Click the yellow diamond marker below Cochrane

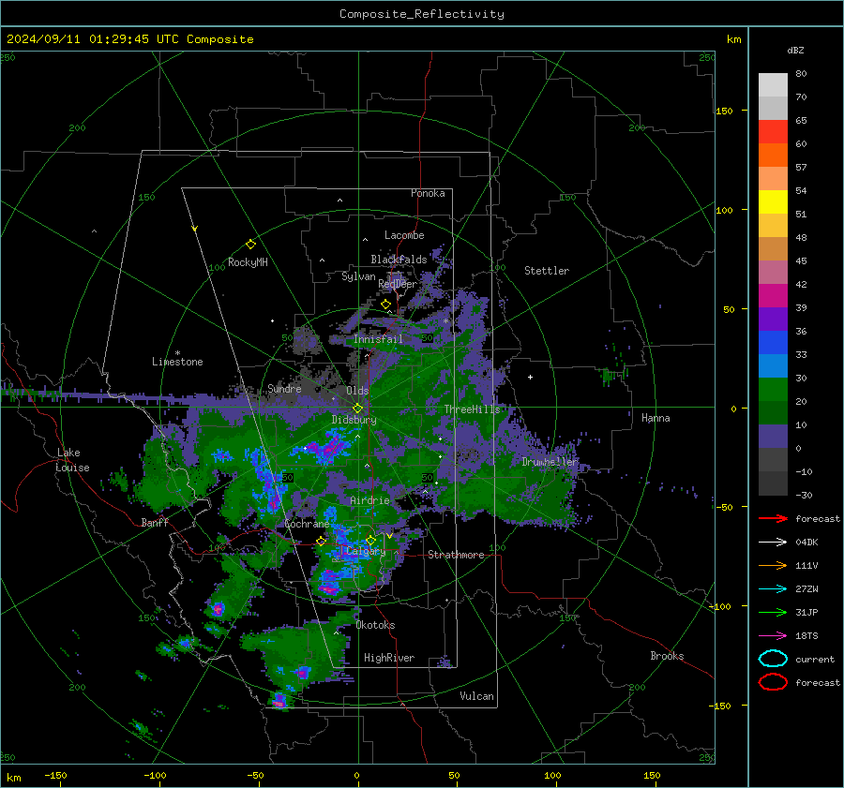(321, 541)
